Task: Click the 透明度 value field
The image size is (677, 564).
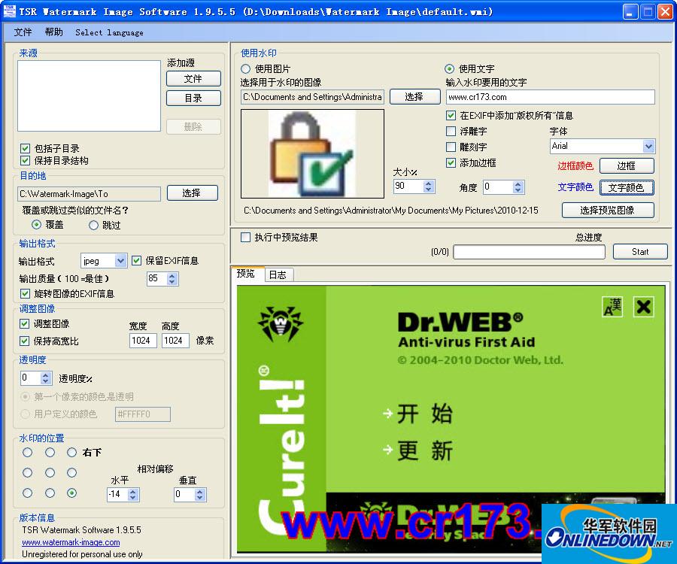Action: [x=31, y=378]
